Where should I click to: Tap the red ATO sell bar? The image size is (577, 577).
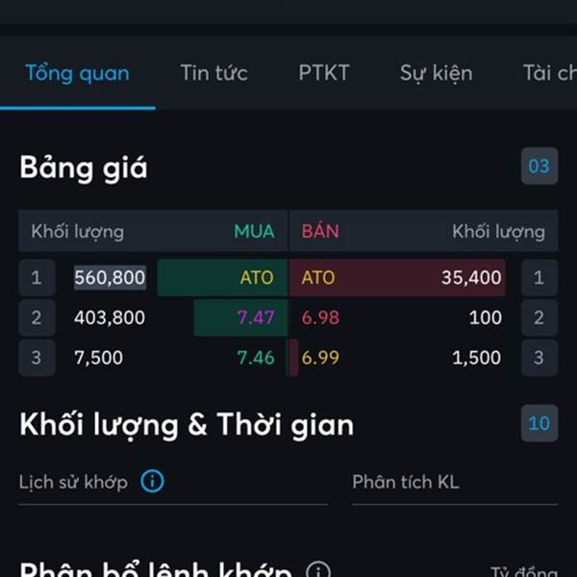[x=397, y=278]
